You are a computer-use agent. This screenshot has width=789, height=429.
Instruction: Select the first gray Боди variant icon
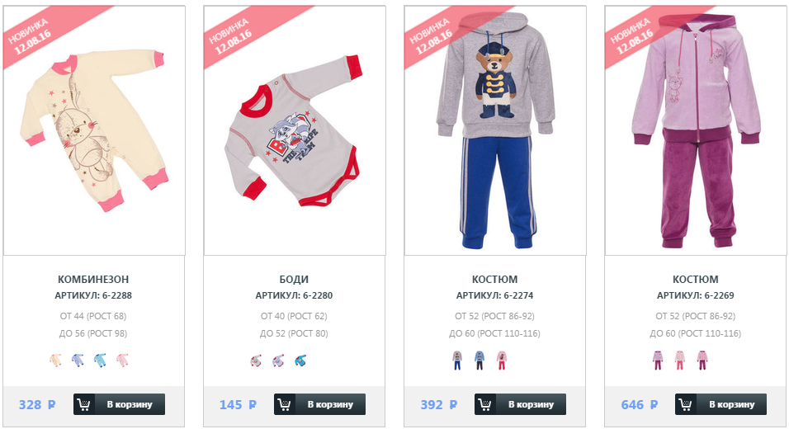pyautogui.click(x=256, y=361)
